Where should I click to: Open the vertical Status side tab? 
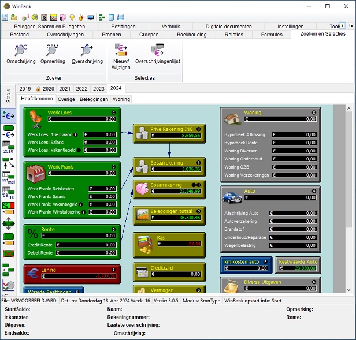coord(8,95)
